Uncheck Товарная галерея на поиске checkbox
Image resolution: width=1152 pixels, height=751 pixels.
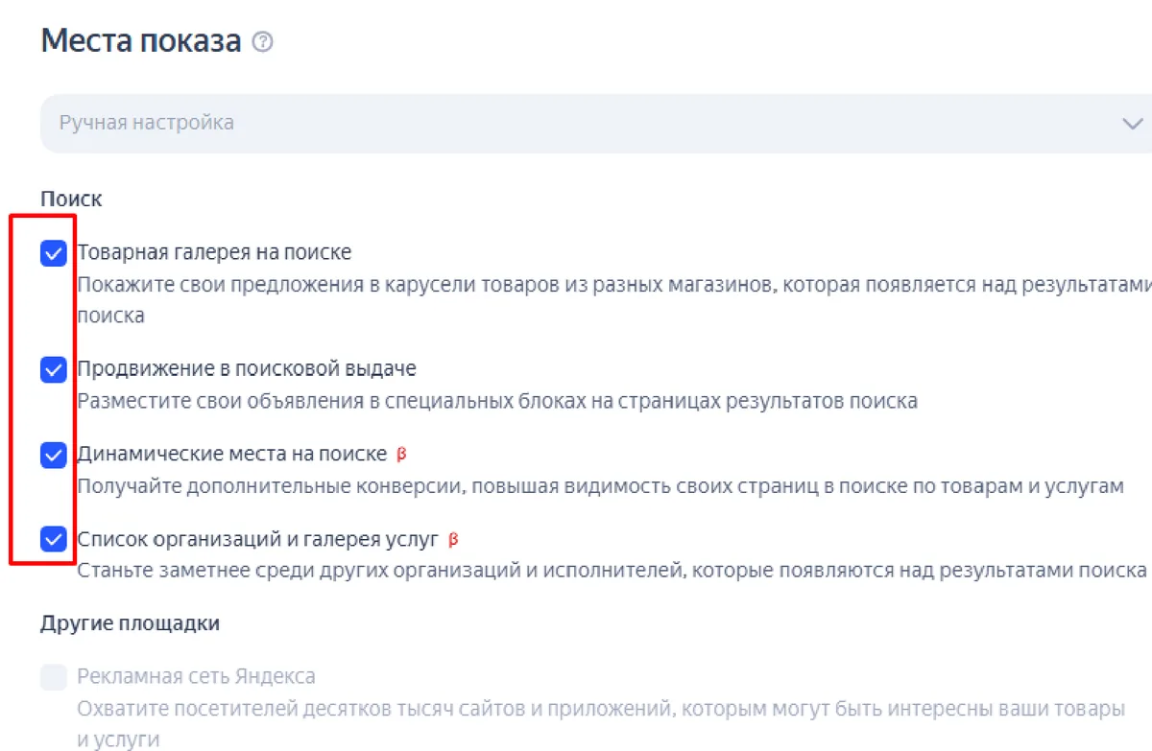click(x=54, y=253)
